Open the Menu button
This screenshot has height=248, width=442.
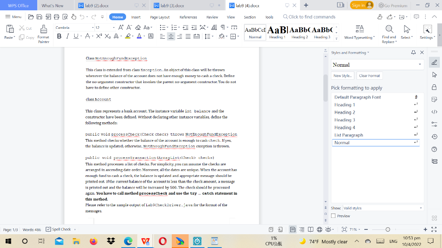click(x=13, y=17)
